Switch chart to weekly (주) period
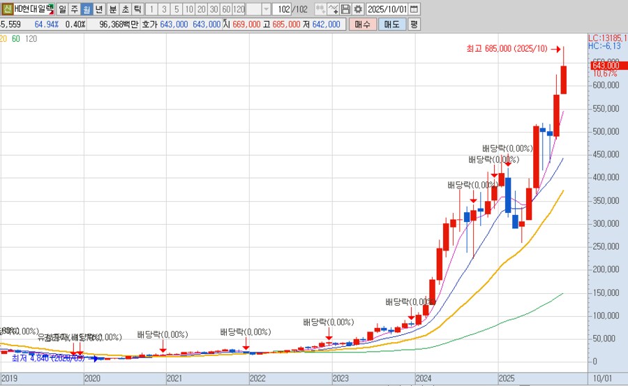 pos(75,10)
